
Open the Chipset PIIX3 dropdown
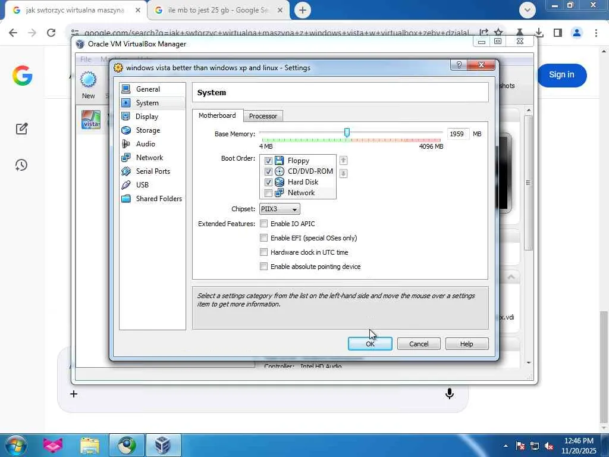(280, 209)
